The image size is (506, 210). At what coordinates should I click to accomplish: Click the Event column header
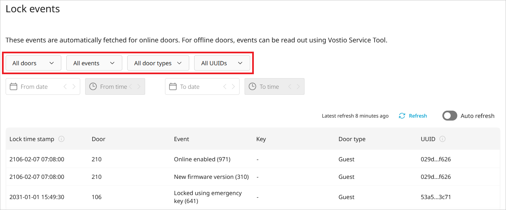[x=181, y=139]
